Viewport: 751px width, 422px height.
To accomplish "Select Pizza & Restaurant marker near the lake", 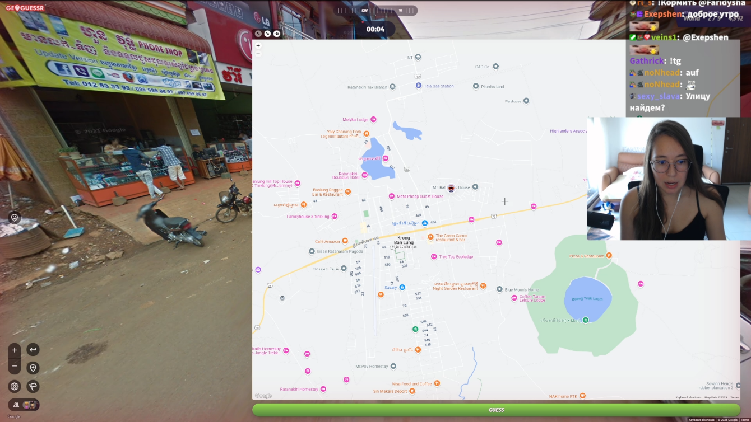I will (609, 255).
